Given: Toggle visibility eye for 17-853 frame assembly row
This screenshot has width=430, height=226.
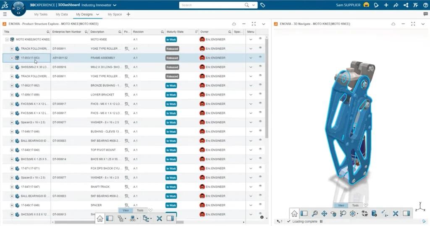Looking at the screenshot, I should point(260,57).
